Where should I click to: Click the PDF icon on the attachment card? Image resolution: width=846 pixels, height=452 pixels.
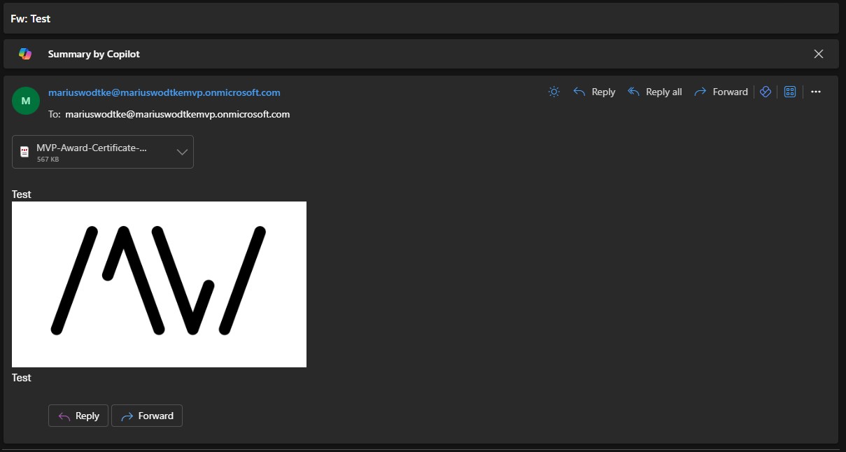click(25, 151)
